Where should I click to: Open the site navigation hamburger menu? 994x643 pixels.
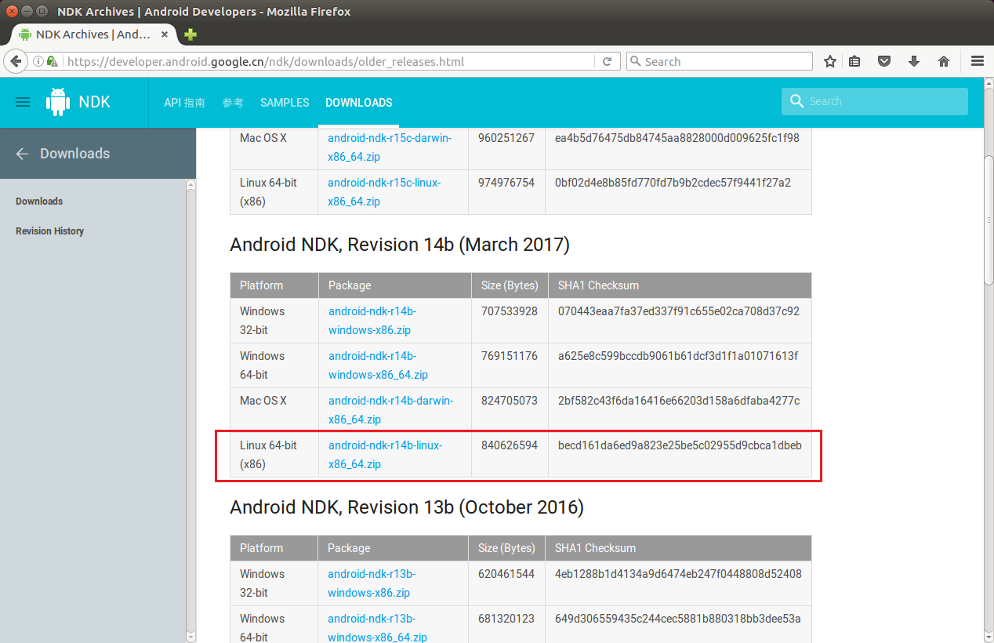(x=23, y=102)
